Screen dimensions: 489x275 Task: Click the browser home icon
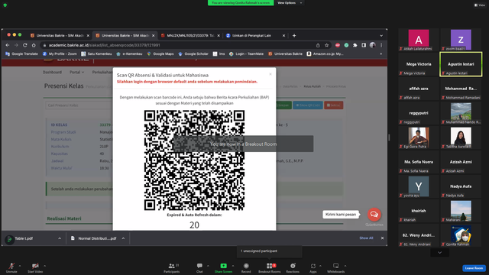(34, 45)
